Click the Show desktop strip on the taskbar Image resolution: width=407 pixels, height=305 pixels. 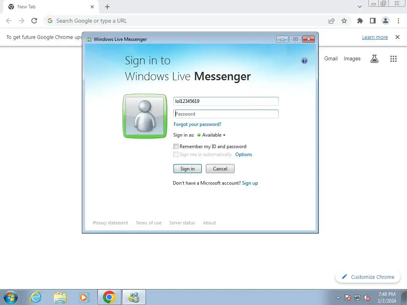[x=404, y=297]
